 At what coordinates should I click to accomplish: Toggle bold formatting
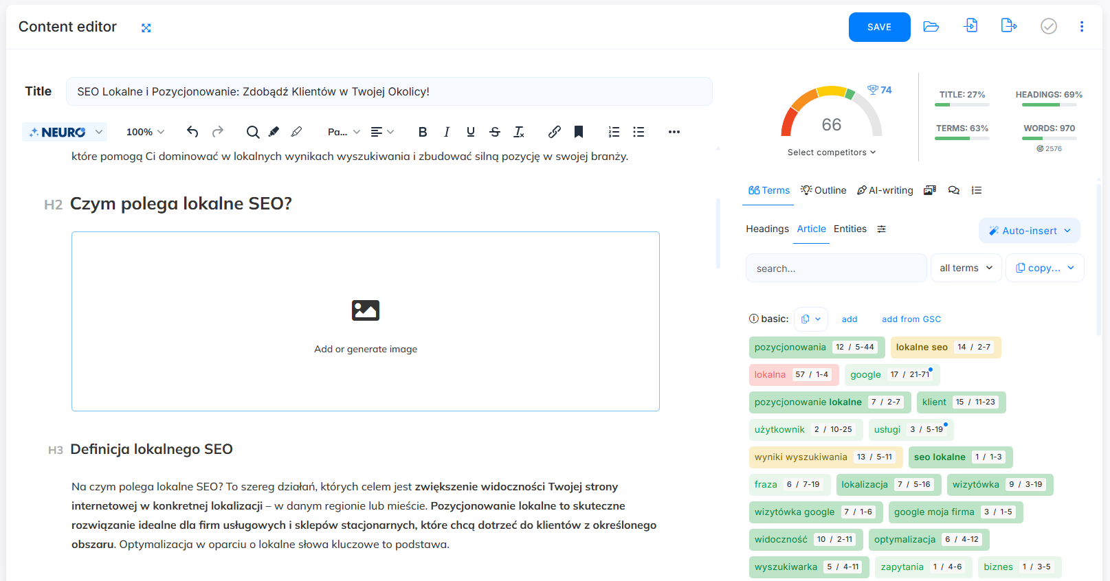pyautogui.click(x=423, y=132)
